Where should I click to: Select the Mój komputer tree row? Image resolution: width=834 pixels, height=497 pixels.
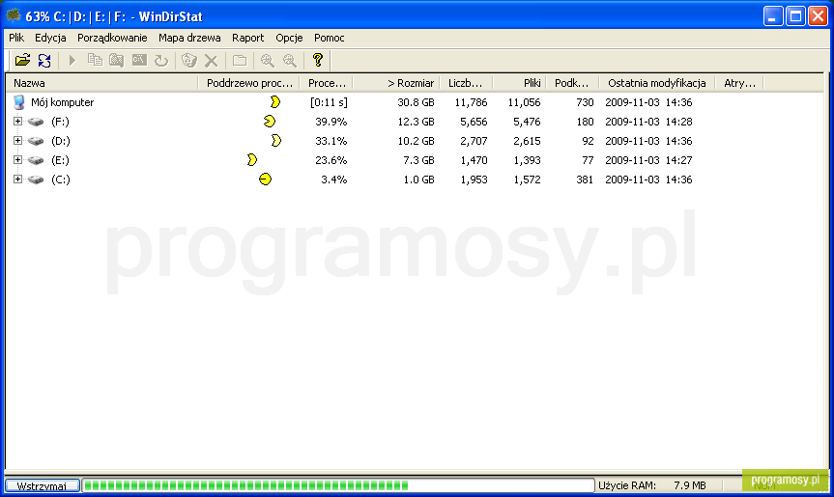point(62,102)
